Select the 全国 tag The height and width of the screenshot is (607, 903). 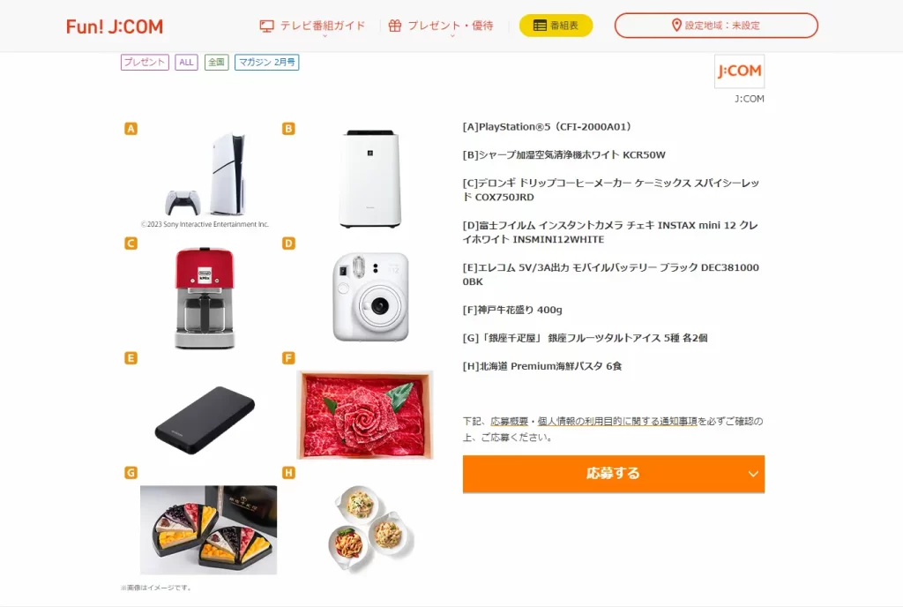[217, 62]
